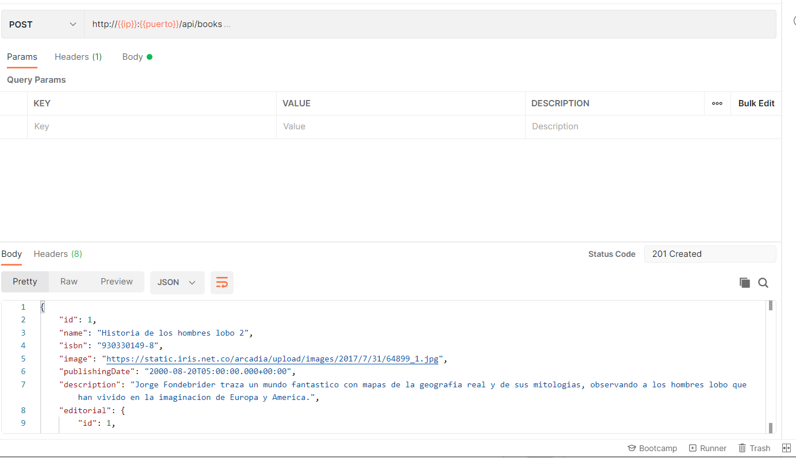Copy response body with copy icon
The image size is (796, 458).
745,283
